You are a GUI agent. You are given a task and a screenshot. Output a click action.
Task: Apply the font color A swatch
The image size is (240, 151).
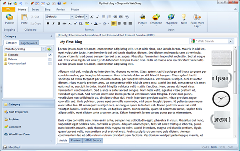[x=96, y=24]
